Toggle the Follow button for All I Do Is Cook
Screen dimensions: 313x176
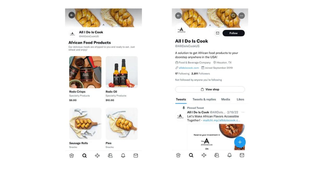coord(233,33)
